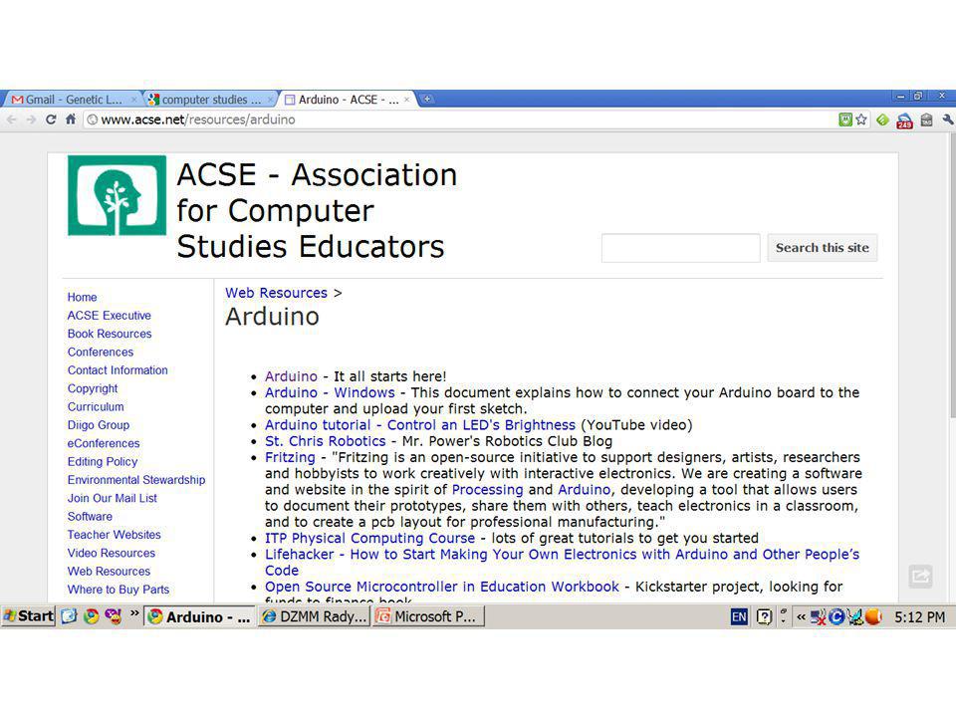Open eConferences sidebar link
The image size is (956, 717).
[x=103, y=443]
